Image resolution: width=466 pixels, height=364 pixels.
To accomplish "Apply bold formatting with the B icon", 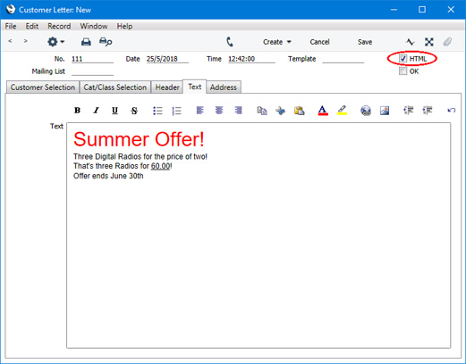I will (x=77, y=111).
